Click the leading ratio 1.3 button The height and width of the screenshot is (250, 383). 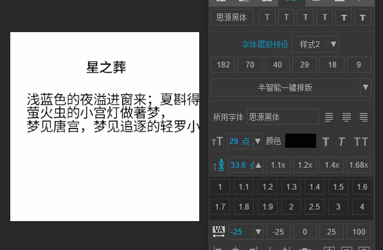[291, 187]
